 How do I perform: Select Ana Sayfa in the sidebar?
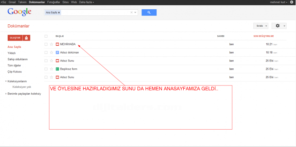pyautogui.click(x=14, y=47)
